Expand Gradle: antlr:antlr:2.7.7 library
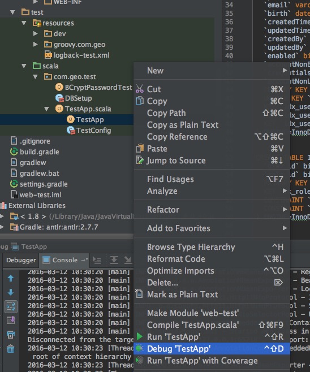 tap(2, 227)
